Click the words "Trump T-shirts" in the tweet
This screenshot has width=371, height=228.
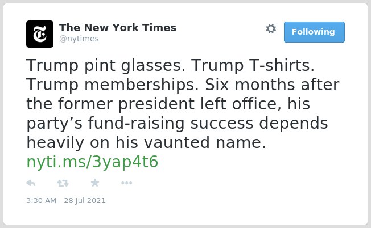pyautogui.click(x=253, y=65)
